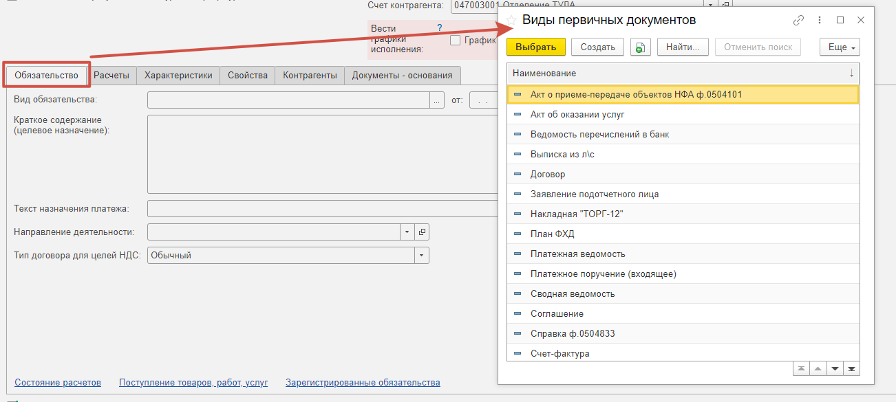Select row 'Накладная "ТОРГ-12"'
Viewport: 896px width, 402px height.
pyautogui.click(x=683, y=214)
